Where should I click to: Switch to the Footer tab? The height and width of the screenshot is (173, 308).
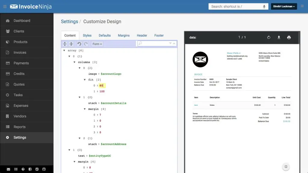(159, 35)
